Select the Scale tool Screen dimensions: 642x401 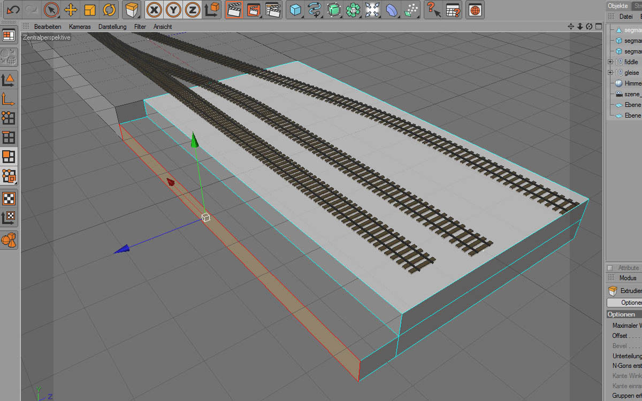[89, 10]
